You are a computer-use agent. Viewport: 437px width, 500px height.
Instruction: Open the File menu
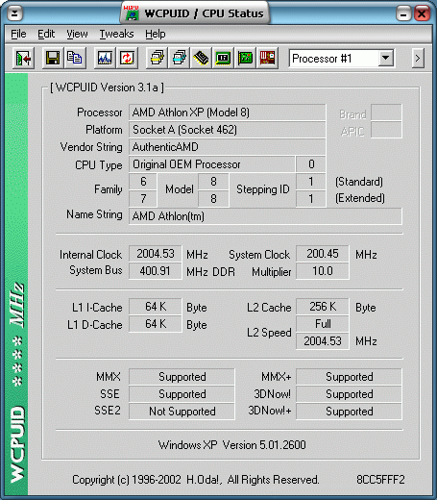click(x=18, y=34)
